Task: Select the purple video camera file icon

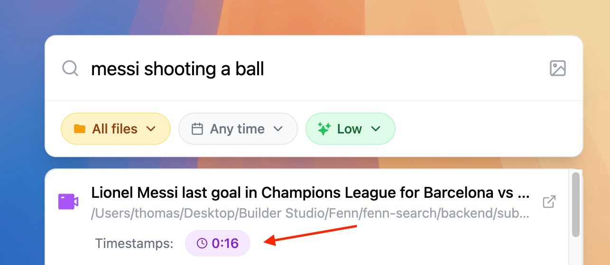Action: (68, 202)
